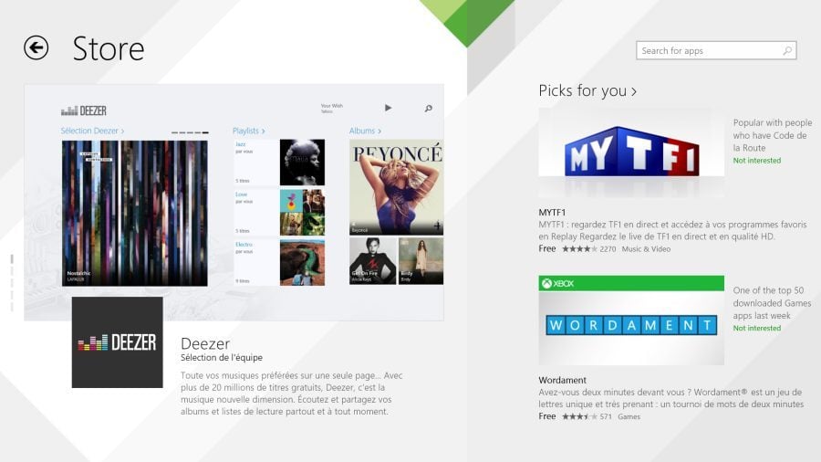Focus the Search for apps field
Screen dimensions: 821x462
coord(716,50)
